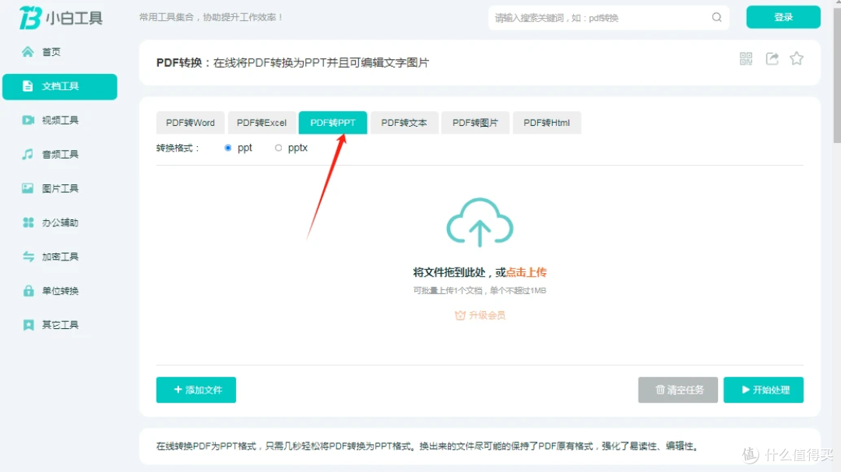Click the 添加文件 button

(196, 390)
